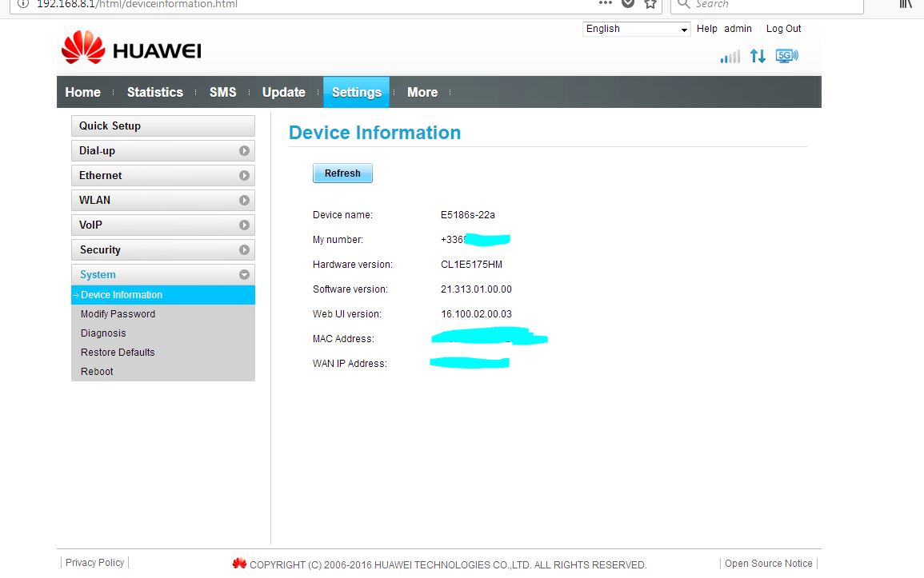The image size is (924, 578).
Task: Expand the Dial-up menu arrow
Action: pyautogui.click(x=244, y=150)
